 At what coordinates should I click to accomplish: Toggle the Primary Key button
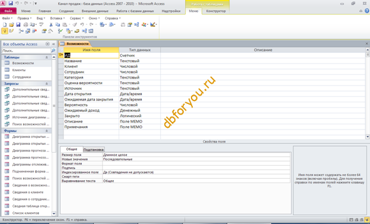(x=5, y=31)
